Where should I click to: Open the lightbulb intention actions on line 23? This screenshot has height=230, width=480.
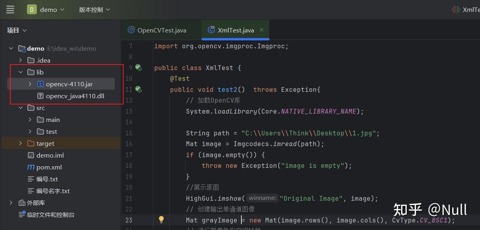[161, 219]
